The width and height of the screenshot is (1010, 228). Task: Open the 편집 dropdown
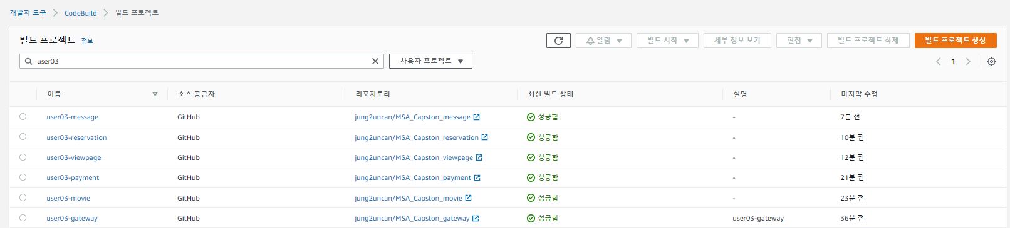799,41
